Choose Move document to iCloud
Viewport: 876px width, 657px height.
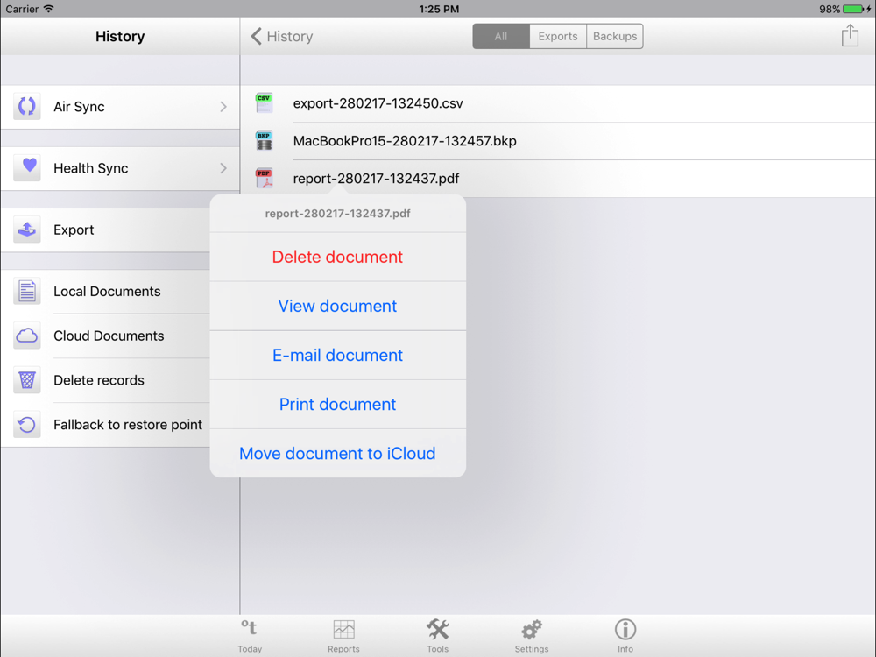pyautogui.click(x=337, y=453)
